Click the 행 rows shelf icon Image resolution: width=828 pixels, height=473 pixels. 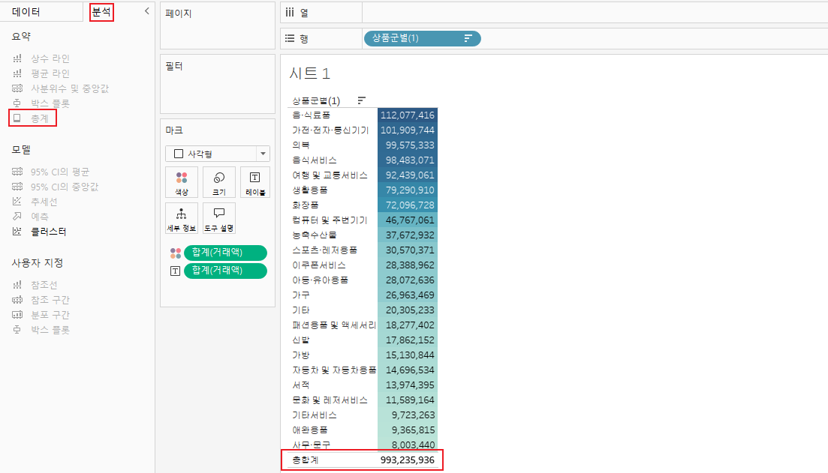[x=290, y=38]
